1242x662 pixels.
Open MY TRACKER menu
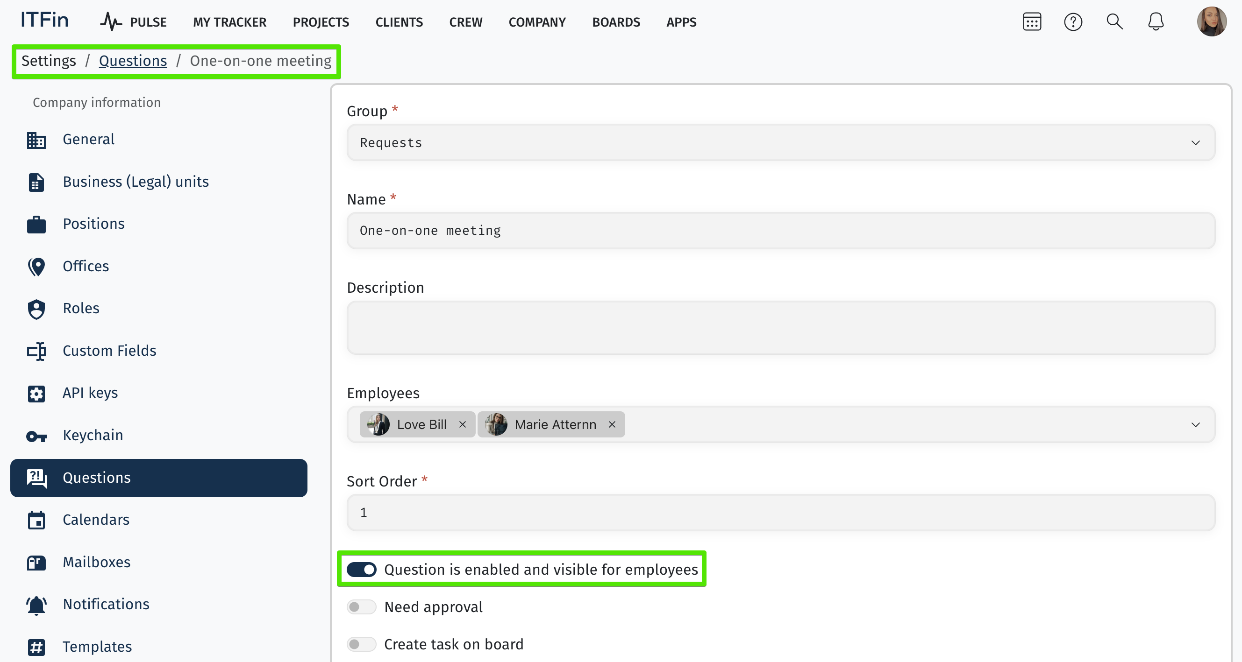229,22
